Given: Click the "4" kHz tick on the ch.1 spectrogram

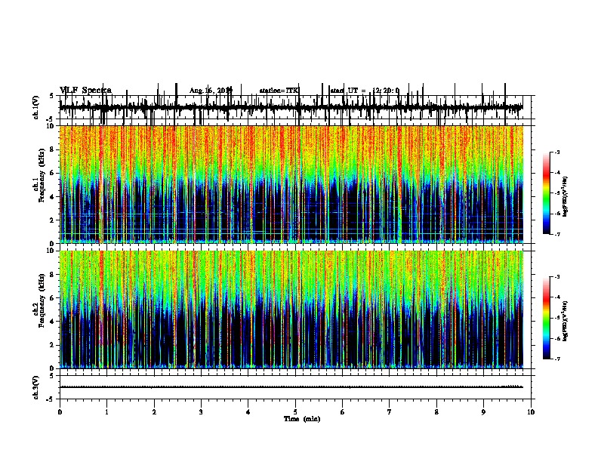Looking at the screenshot, I should [52, 197].
